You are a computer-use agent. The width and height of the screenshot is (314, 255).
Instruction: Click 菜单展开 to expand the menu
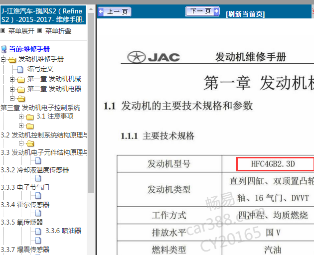point(21,31)
